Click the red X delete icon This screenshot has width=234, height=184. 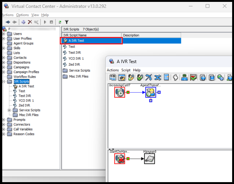coord(30,22)
